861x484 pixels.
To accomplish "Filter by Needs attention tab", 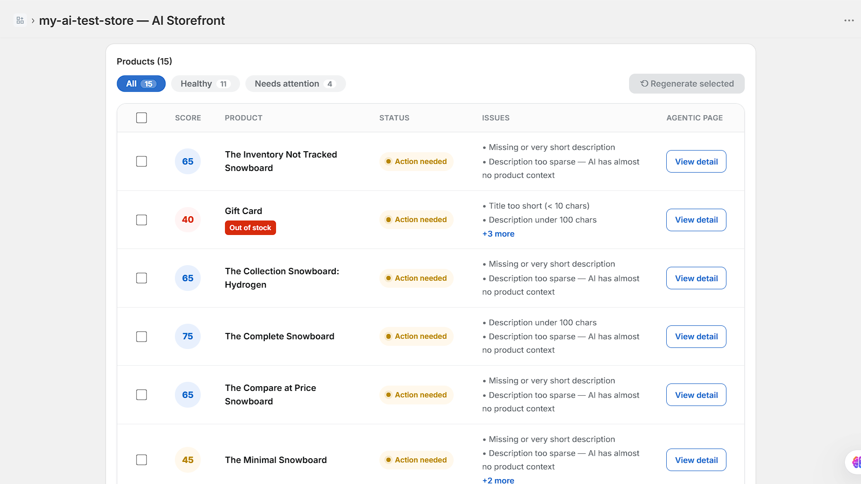I will [x=295, y=84].
